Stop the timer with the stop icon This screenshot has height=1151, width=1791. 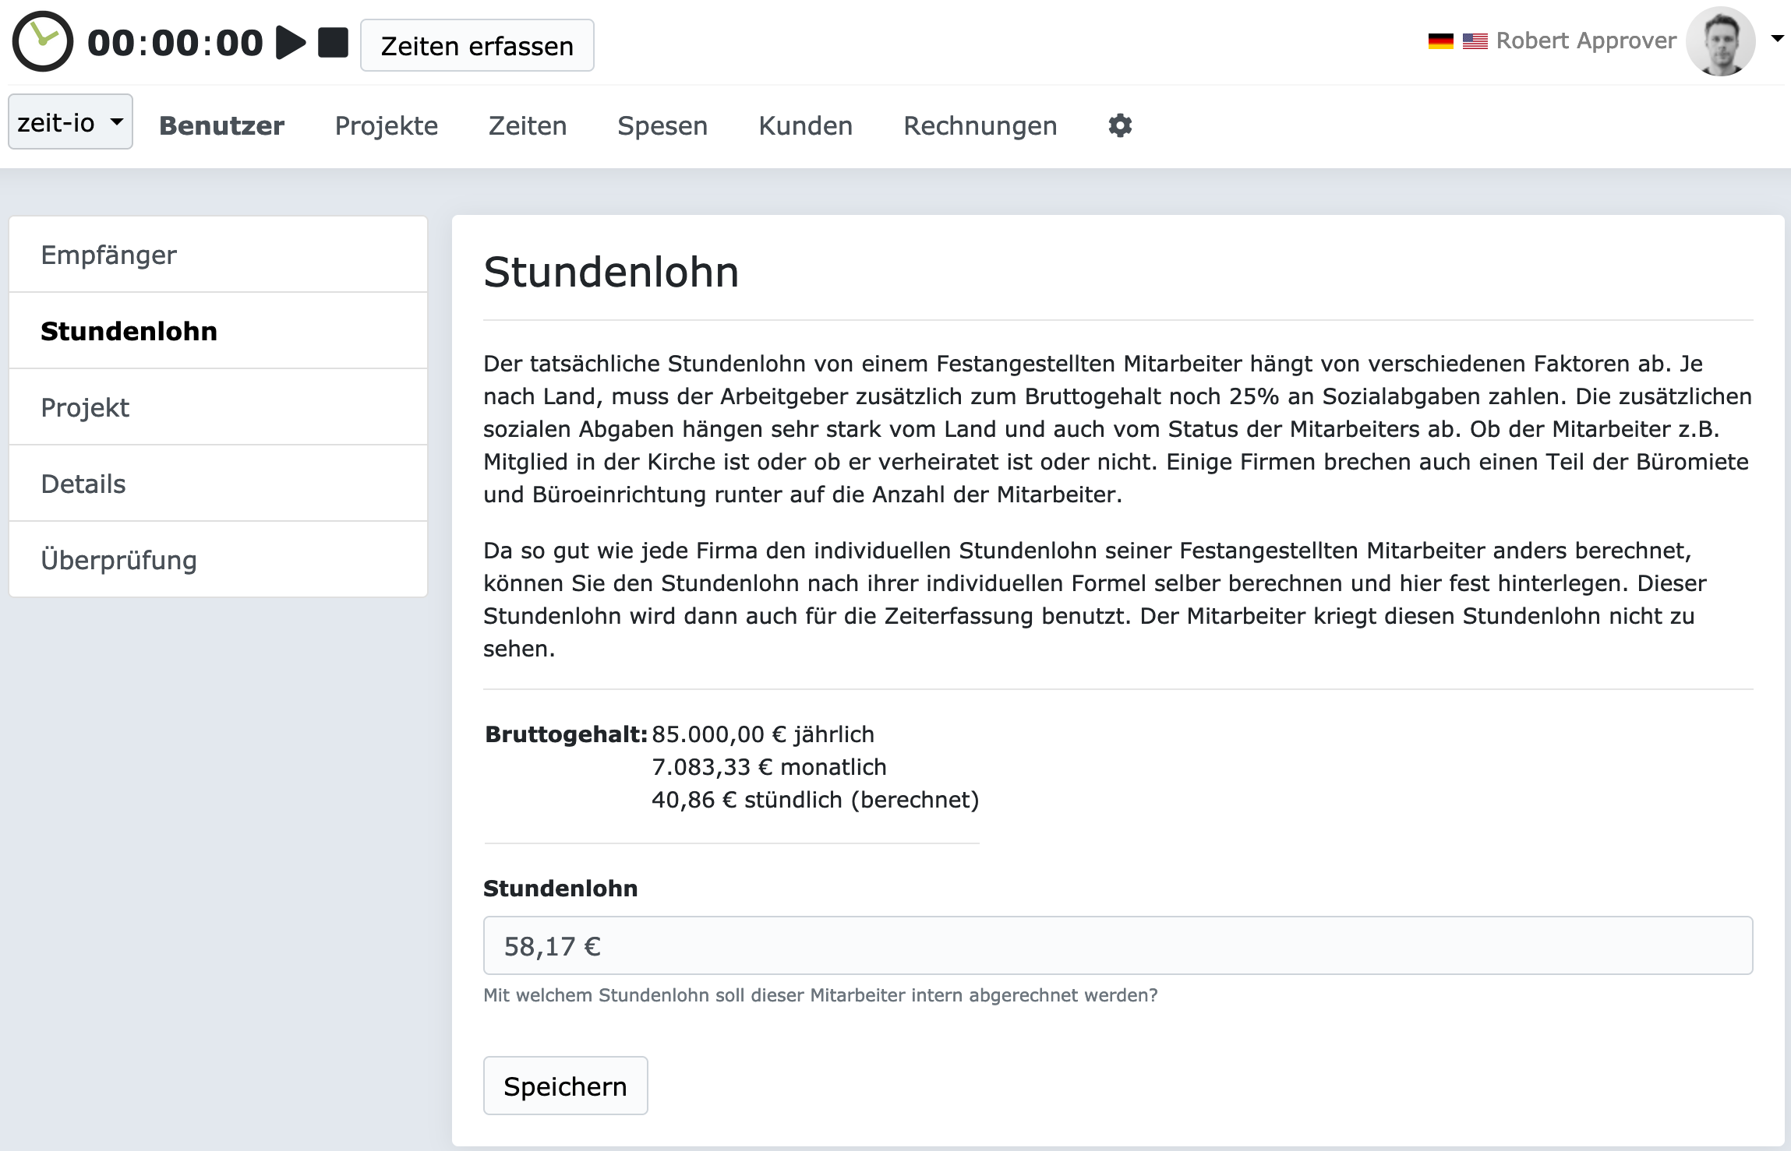point(334,42)
